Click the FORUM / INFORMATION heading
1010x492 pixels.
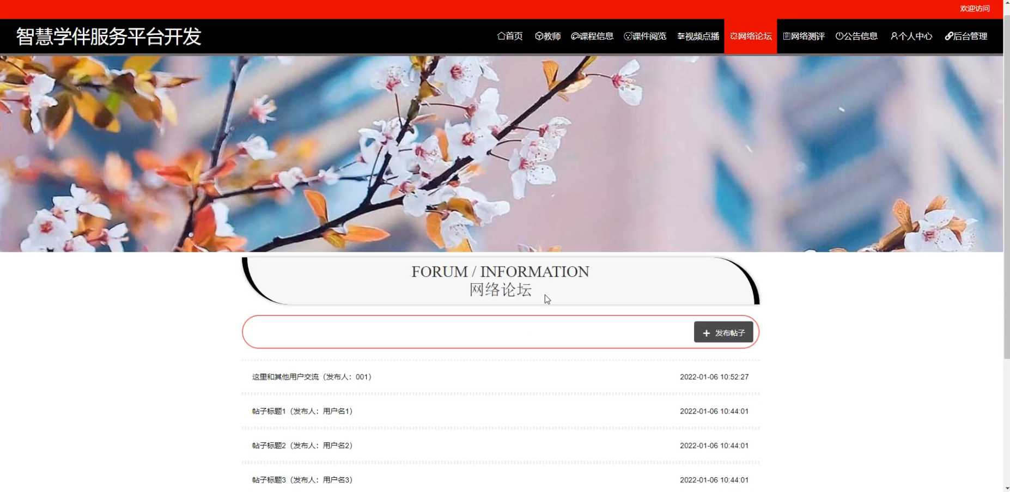click(500, 271)
